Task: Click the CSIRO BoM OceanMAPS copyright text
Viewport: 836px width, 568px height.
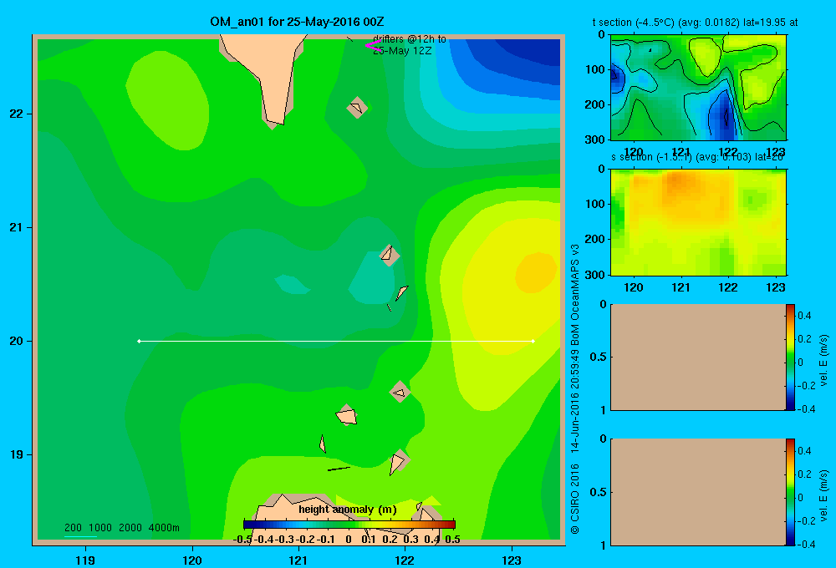Action: coord(575,389)
